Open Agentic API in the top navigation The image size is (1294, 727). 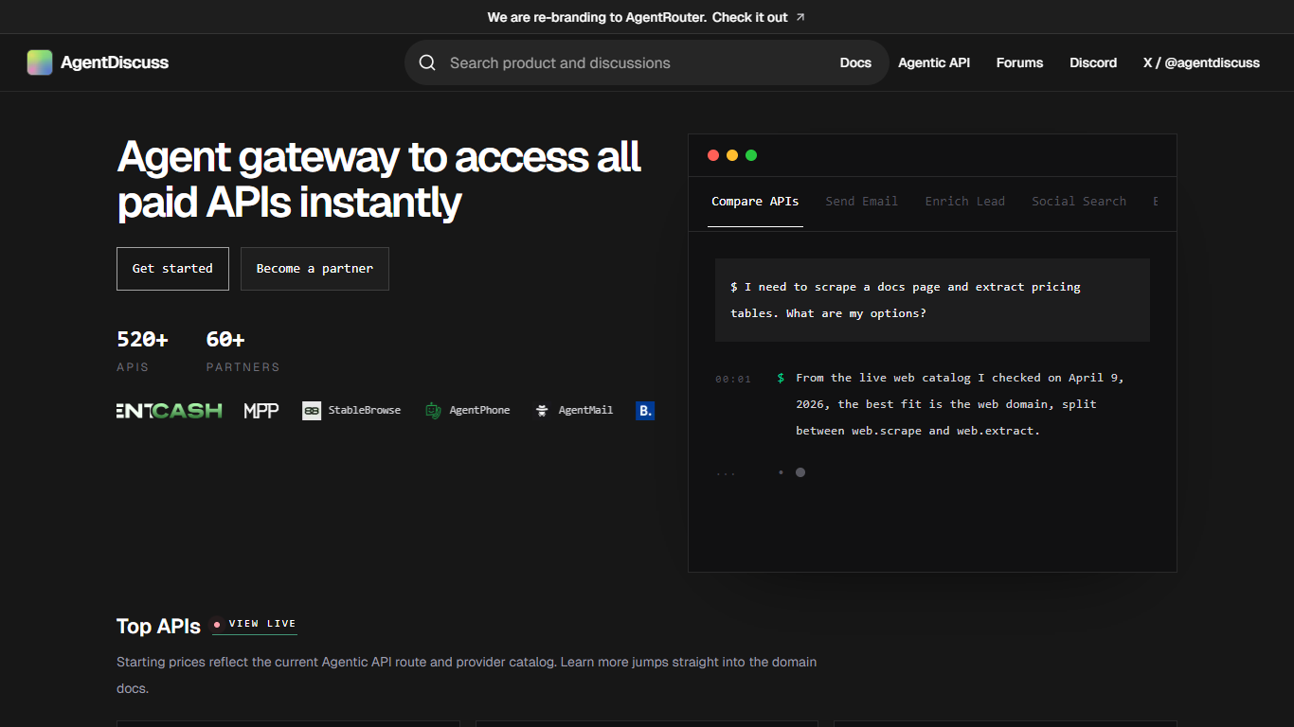click(x=934, y=62)
